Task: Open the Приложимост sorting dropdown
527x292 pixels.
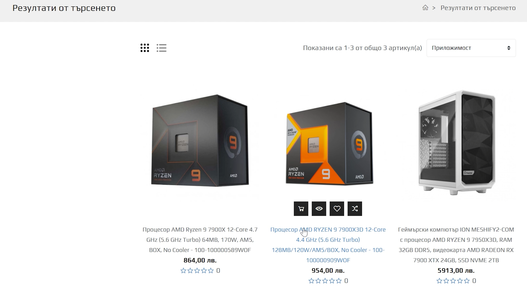Action: pos(471,48)
